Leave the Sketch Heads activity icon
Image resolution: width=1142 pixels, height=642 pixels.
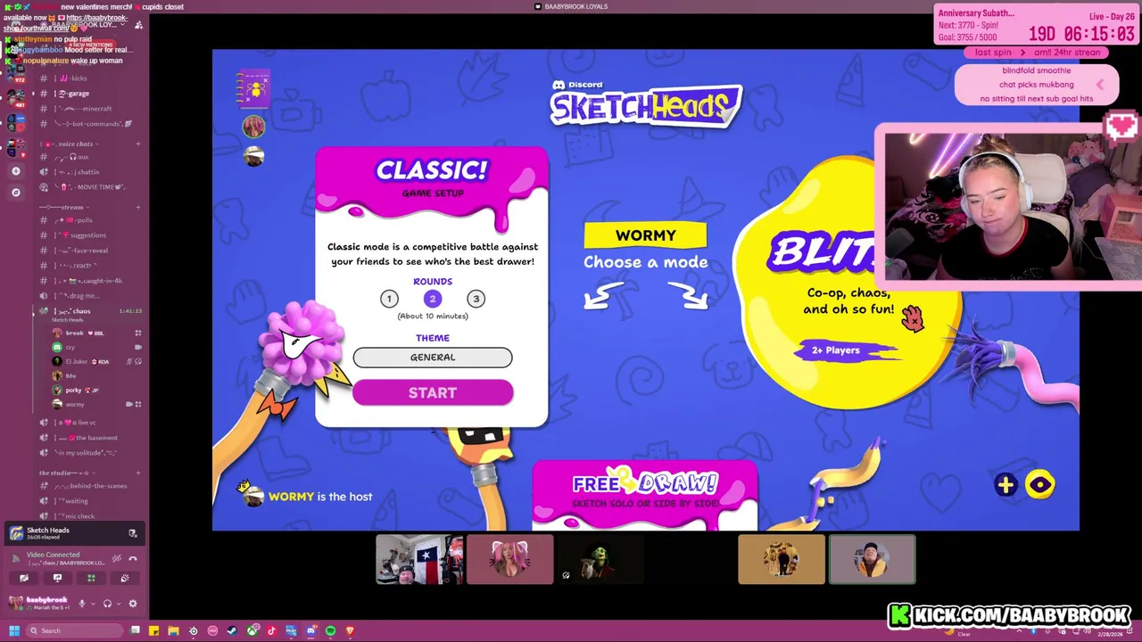coord(133,533)
